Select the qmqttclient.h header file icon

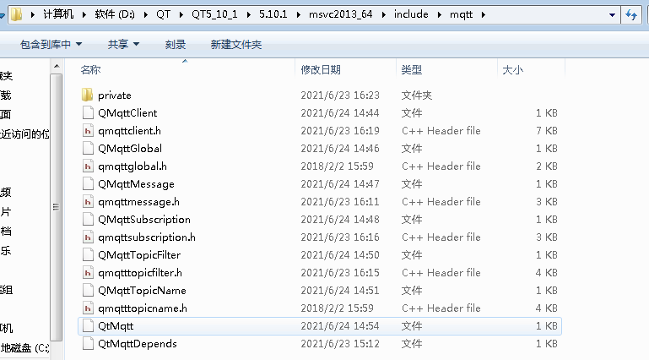coord(88,130)
